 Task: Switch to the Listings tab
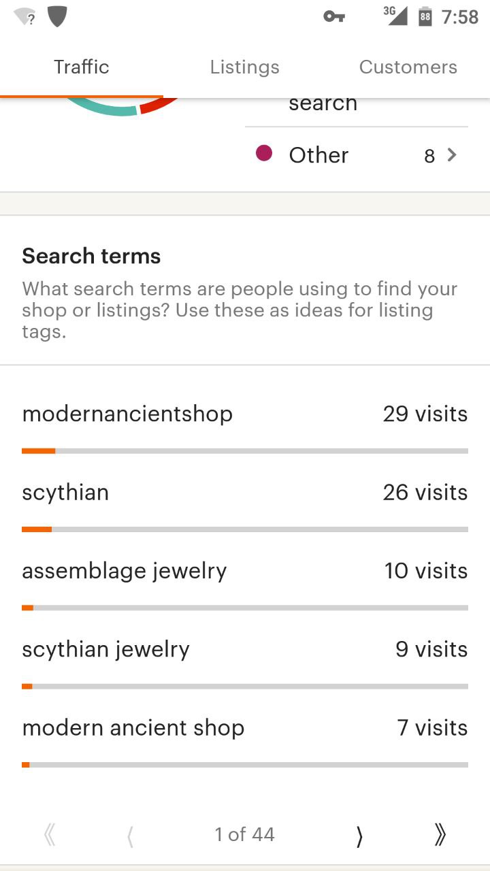245,67
